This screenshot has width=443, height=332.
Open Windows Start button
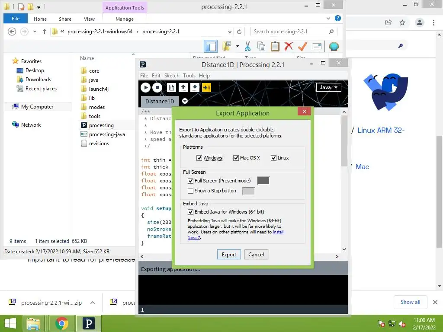click(x=10, y=323)
